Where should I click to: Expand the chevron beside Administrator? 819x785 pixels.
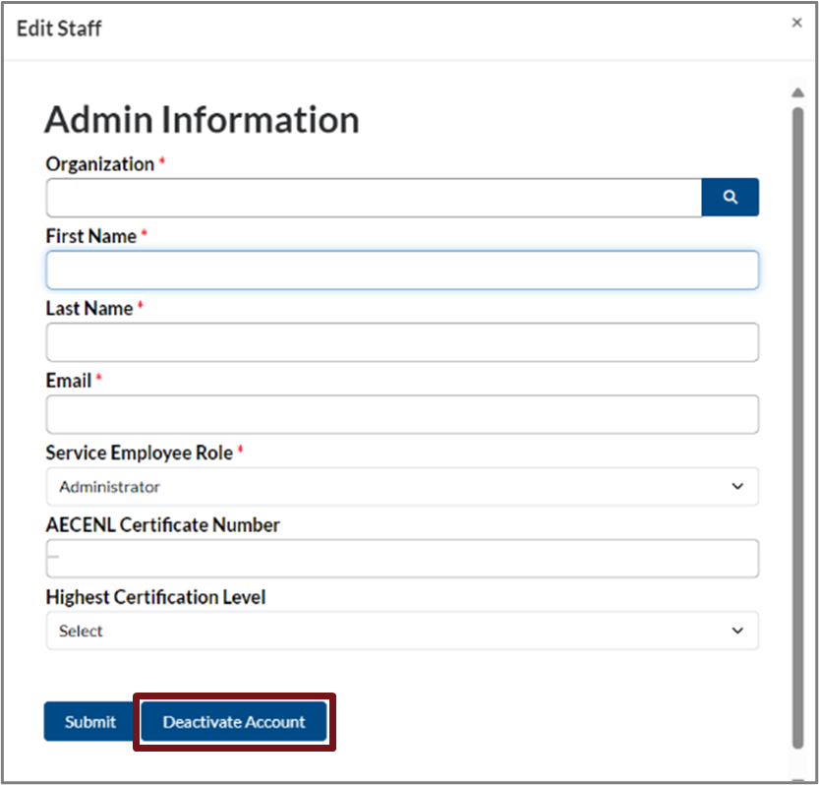(738, 487)
